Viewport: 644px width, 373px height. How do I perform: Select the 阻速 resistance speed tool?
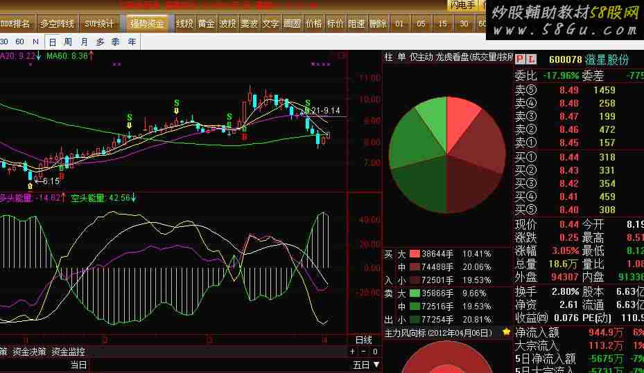356,24
